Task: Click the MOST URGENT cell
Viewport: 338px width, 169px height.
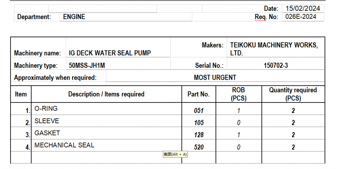Action: pyautogui.click(x=215, y=78)
